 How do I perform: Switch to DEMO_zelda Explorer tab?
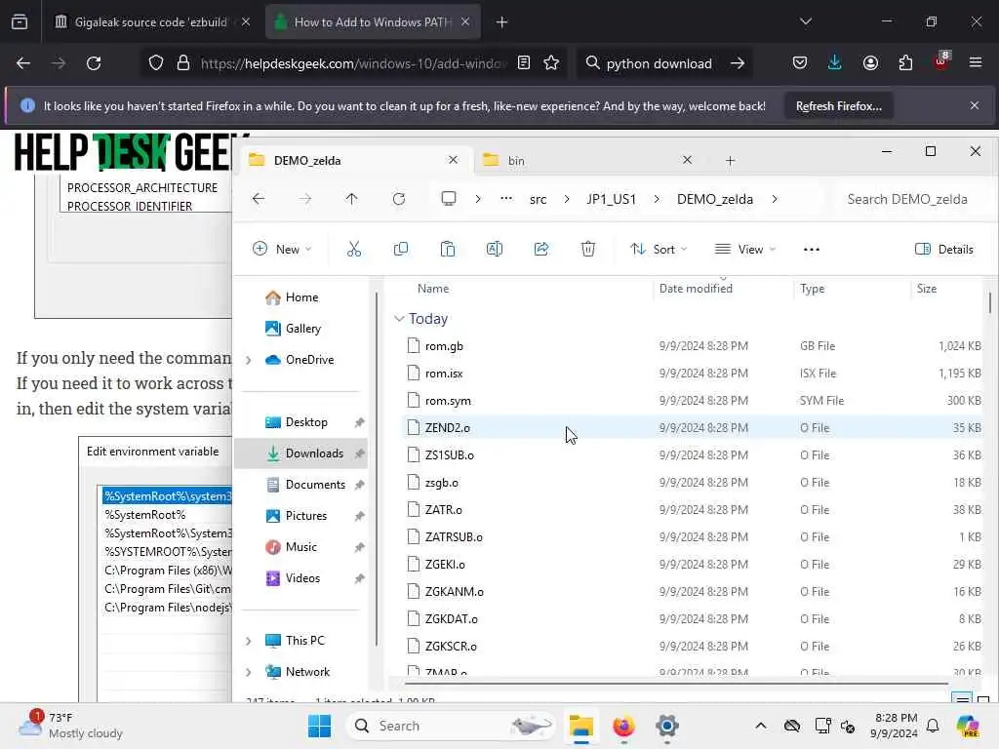pyautogui.click(x=354, y=161)
